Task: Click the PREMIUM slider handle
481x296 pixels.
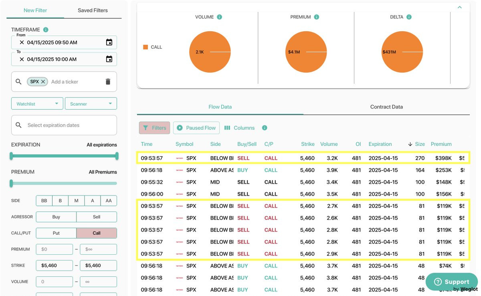Action: tap(11, 183)
